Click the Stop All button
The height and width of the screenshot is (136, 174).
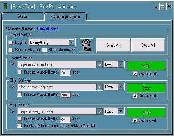point(148,45)
